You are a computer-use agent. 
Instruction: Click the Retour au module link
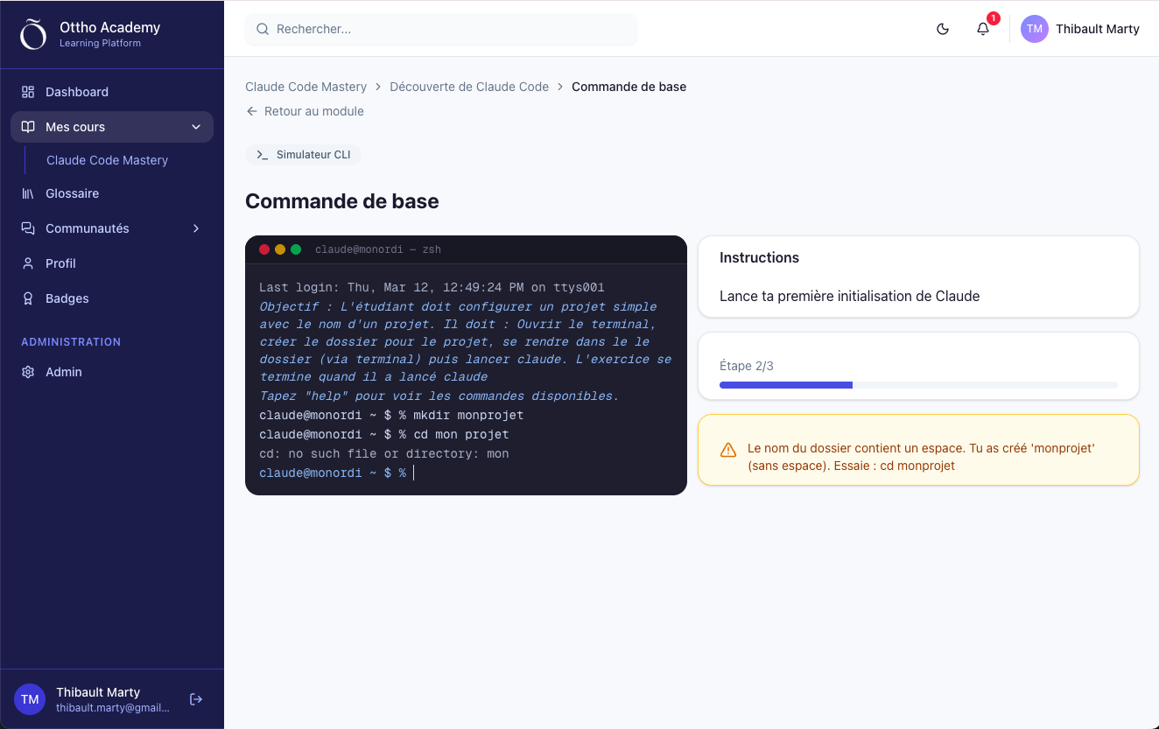coord(305,111)
